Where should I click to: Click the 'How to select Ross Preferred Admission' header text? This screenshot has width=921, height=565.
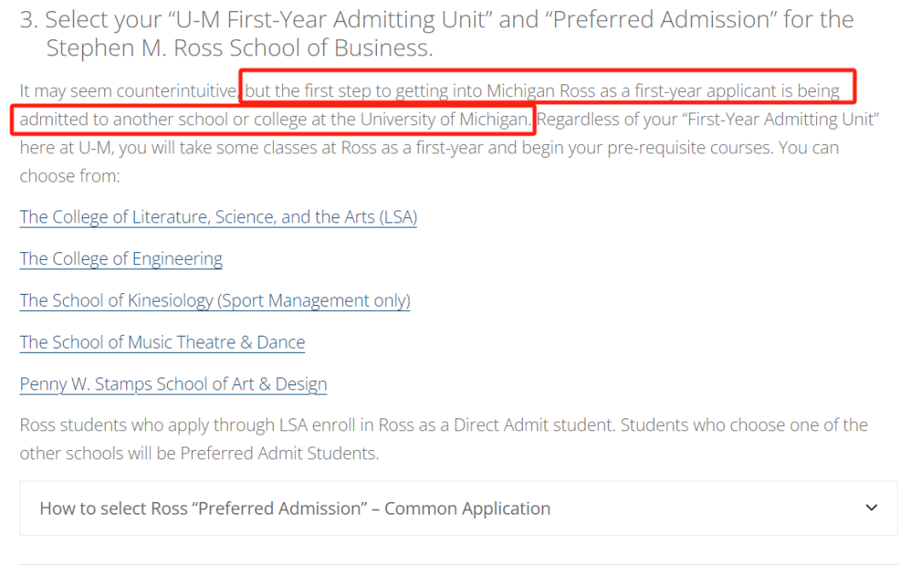pos(295,508)
